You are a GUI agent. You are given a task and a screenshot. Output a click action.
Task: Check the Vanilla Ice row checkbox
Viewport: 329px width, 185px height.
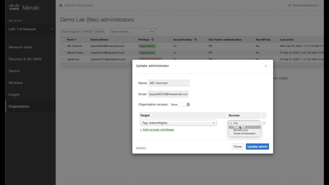(63, 59)
